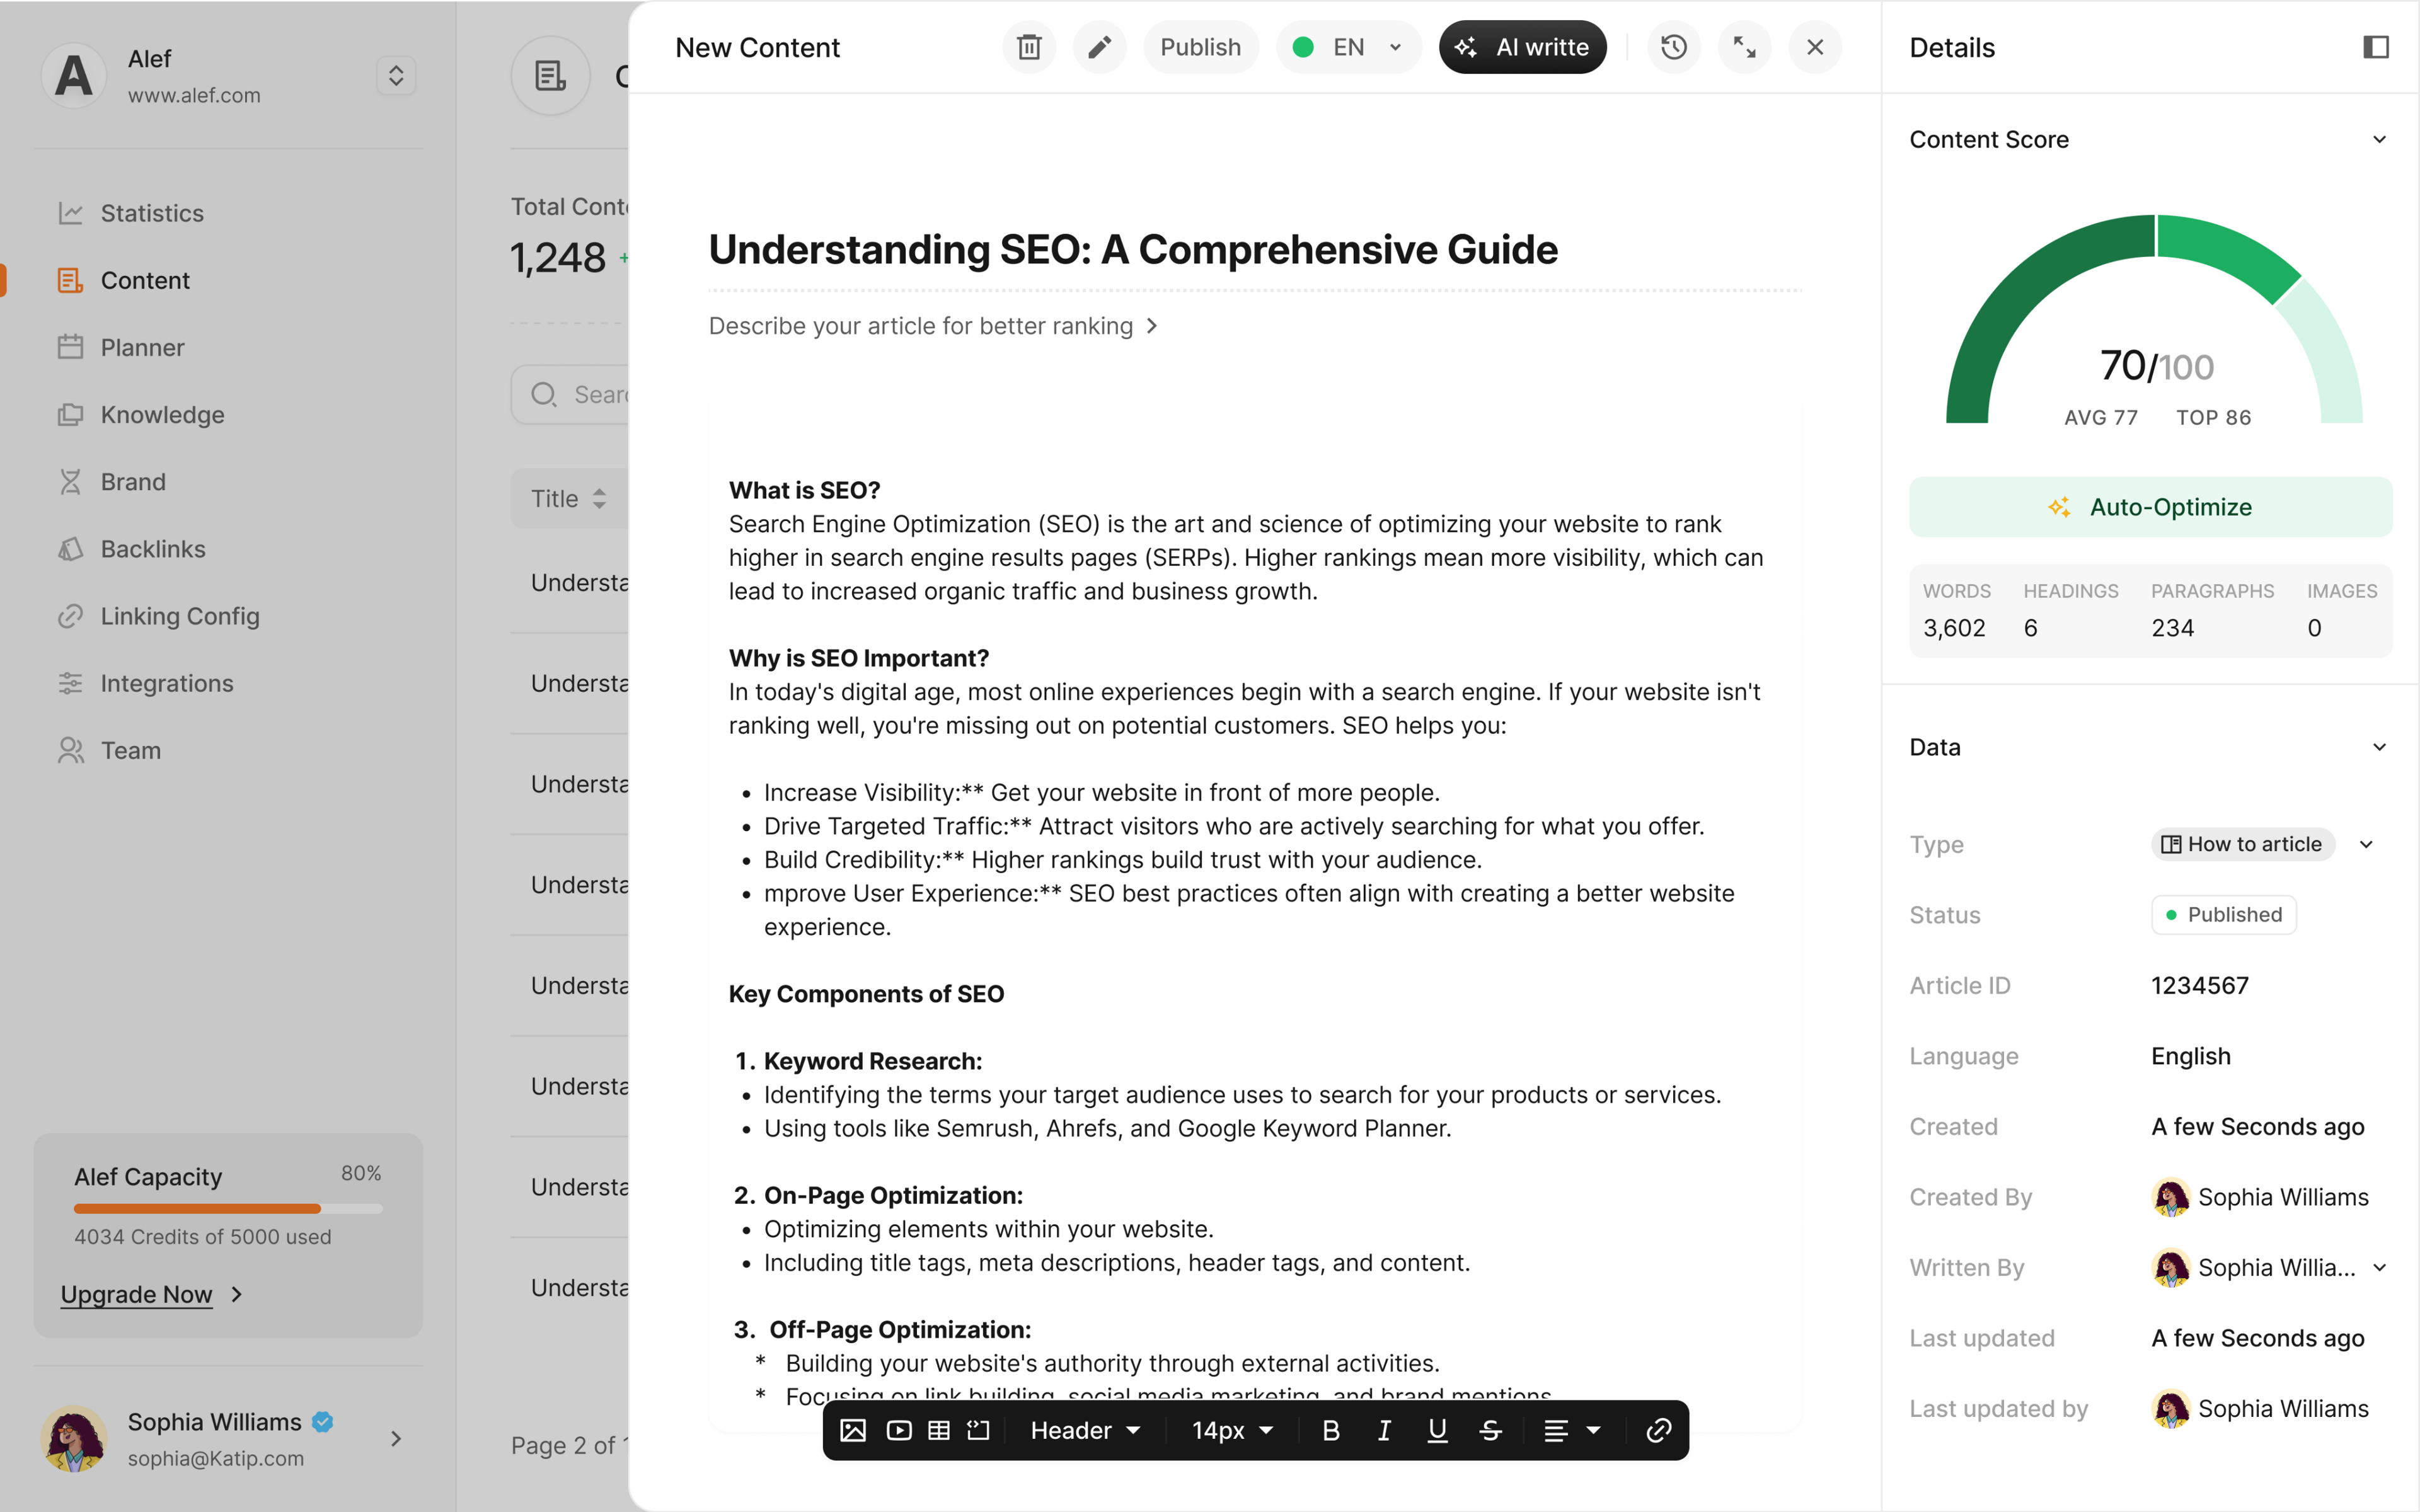Image resolution: width=2420 pixels, height=1512 pixels.
Task: Open Statistics in the sidebar
Action: click(130, 213)
